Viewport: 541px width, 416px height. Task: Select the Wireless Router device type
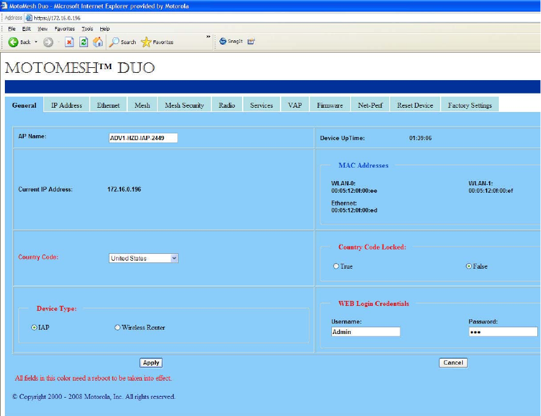[x=117, y=327]
